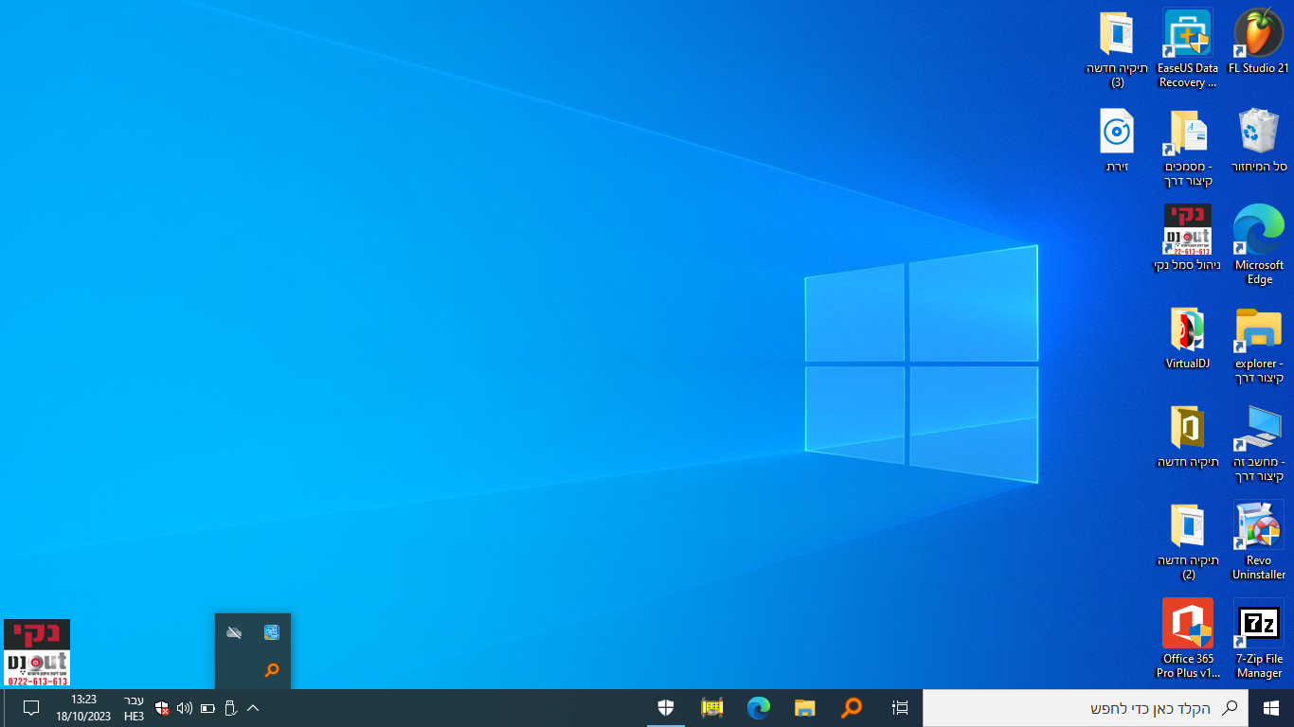Open Windows Security tray icon with red X
The height and width of the screenshot is (727, 1294).
pos(162,708)
